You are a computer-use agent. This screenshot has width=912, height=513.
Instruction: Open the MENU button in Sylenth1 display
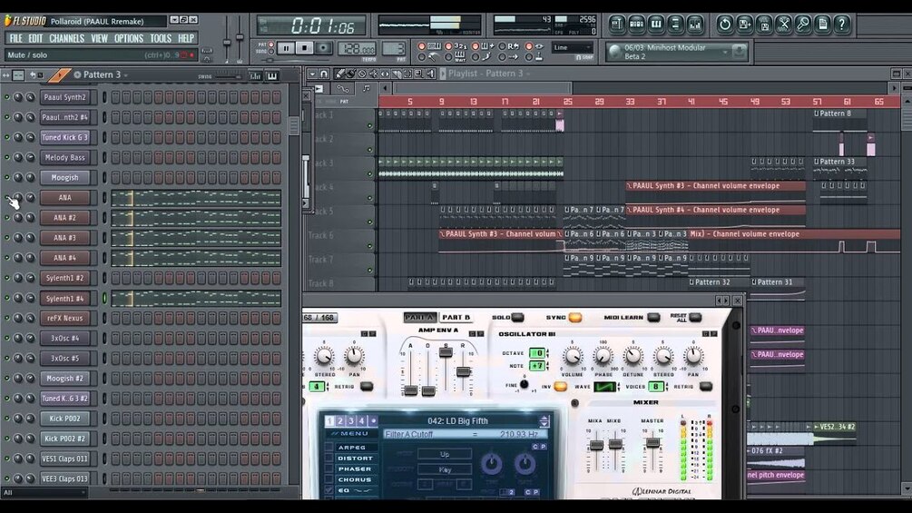click(350, 434)
